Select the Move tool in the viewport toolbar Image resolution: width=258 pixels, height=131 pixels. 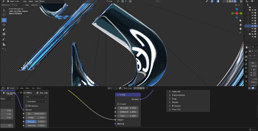(4, 20)
